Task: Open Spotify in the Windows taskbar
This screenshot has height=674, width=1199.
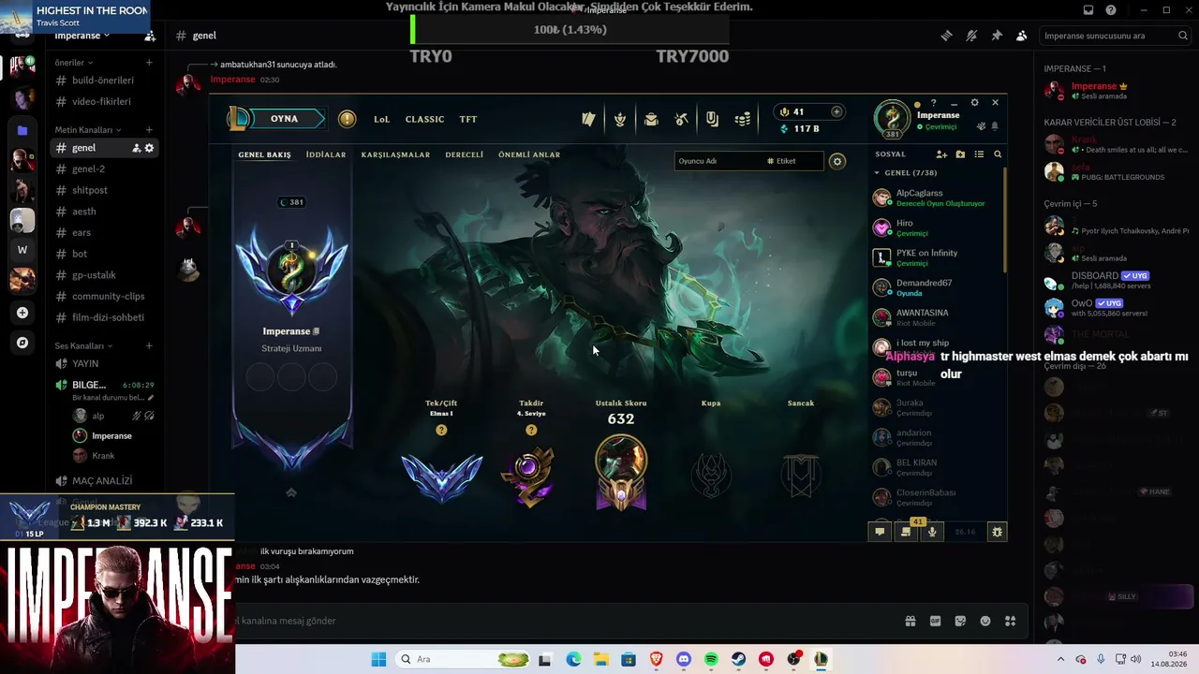Action: coord(711,659)
